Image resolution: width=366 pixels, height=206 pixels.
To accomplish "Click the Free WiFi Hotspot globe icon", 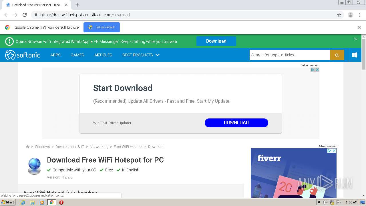I will point(34,166).
